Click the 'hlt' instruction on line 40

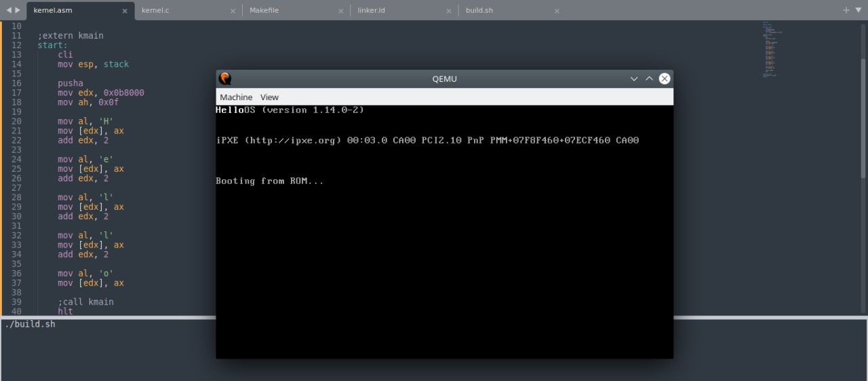click(65, 311)
